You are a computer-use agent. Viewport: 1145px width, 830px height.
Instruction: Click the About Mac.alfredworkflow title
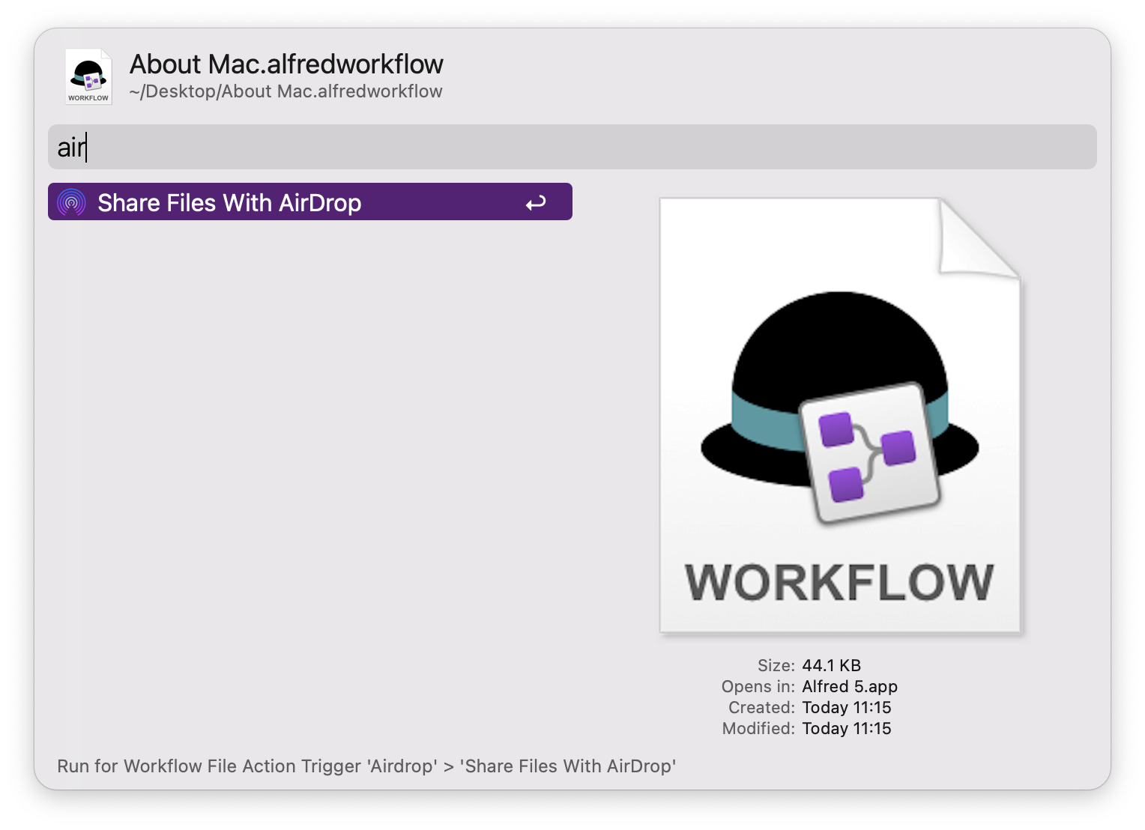click(x=286, y=64)
